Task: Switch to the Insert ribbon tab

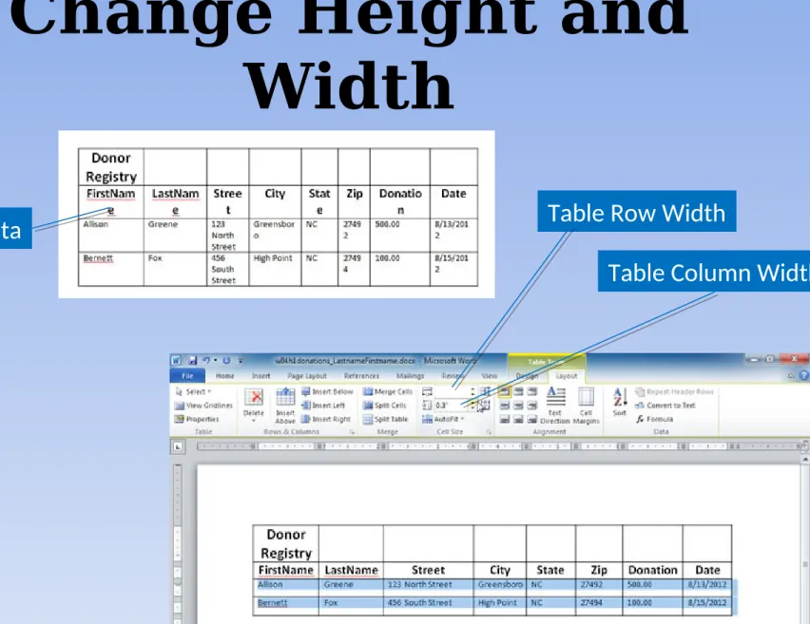Action: pyautogui.click(x=260, y=376)
